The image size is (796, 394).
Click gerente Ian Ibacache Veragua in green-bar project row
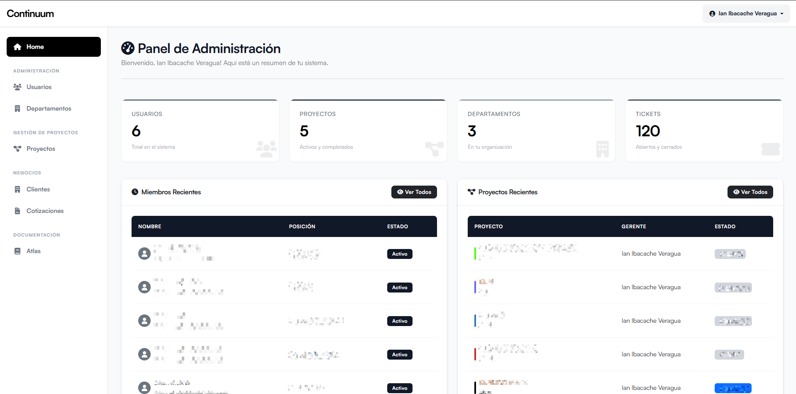coord(651,254)
